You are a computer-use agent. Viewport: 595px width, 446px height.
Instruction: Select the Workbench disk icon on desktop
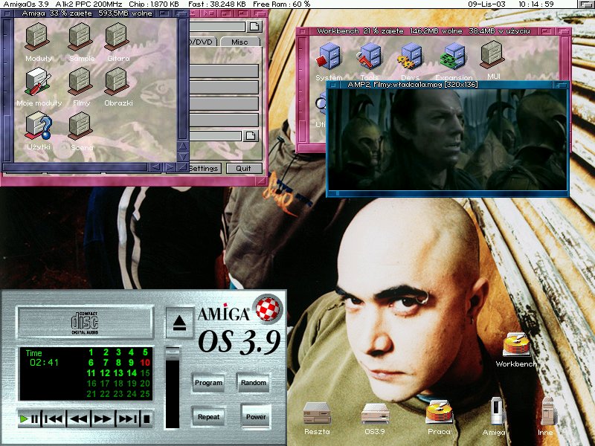coord(516,345)
